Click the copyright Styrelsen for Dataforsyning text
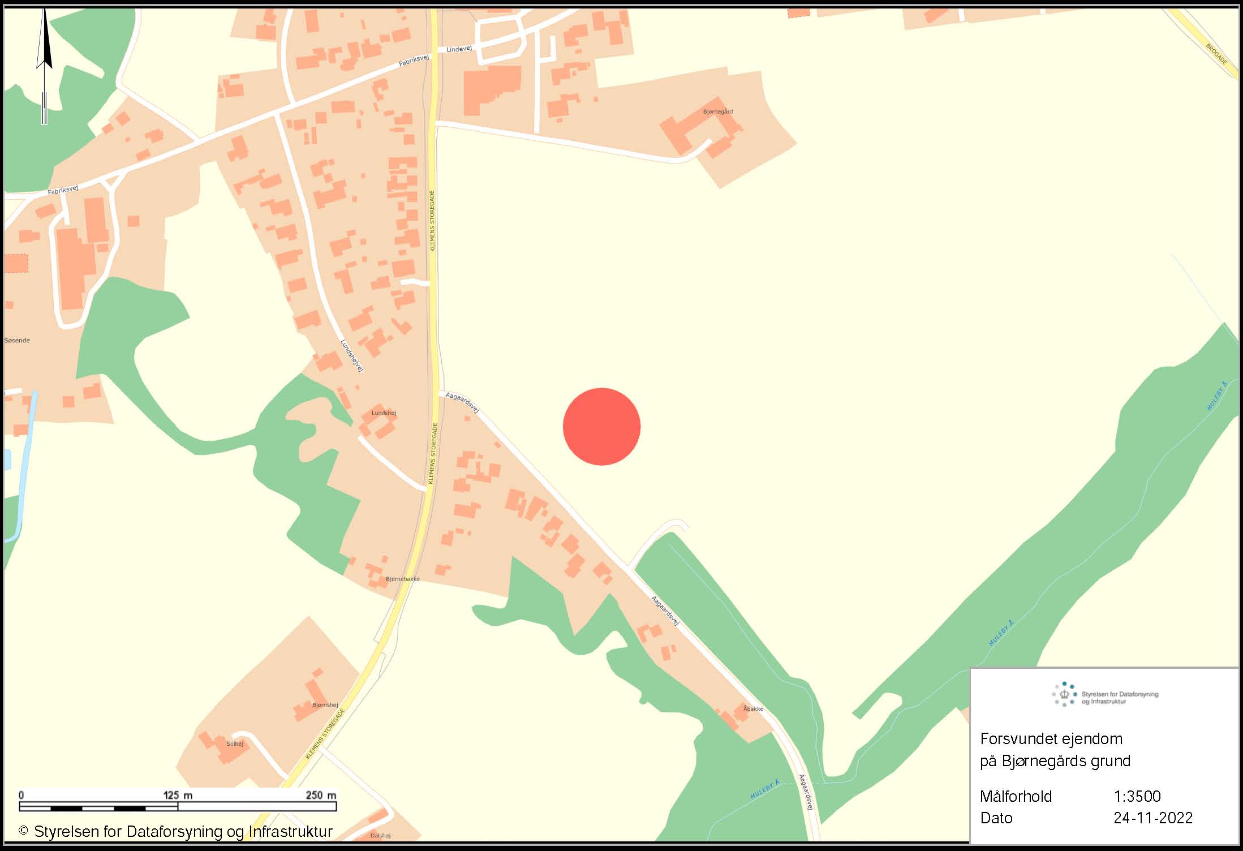 176,831
